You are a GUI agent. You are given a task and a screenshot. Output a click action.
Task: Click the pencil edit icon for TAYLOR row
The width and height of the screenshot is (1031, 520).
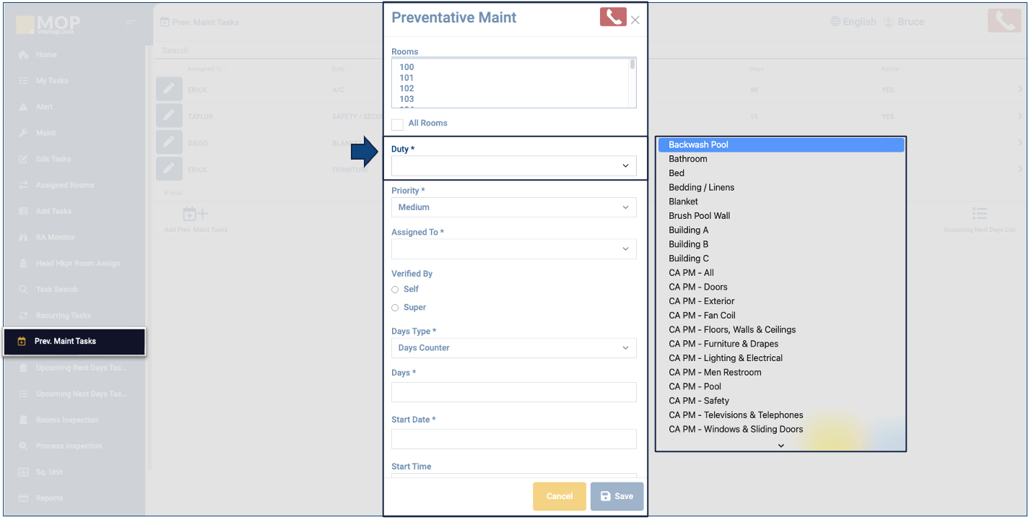169,116
